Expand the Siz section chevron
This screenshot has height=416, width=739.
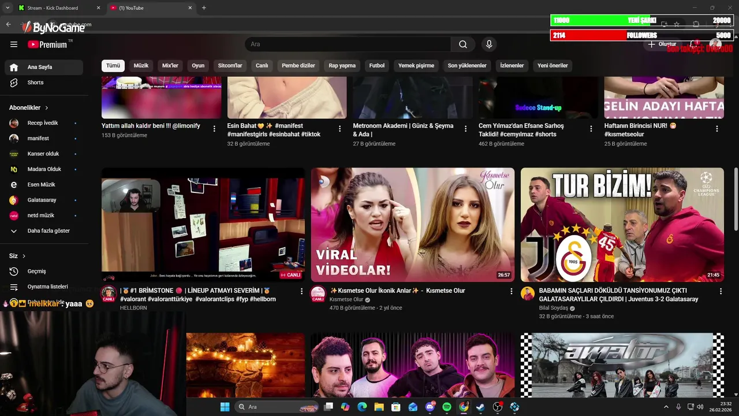click(x=24, y=256)
